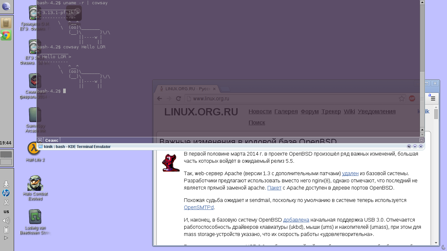Screen dimensions: 447x251
Task: Open the Трекер menu link
Action: click(331, 111)
